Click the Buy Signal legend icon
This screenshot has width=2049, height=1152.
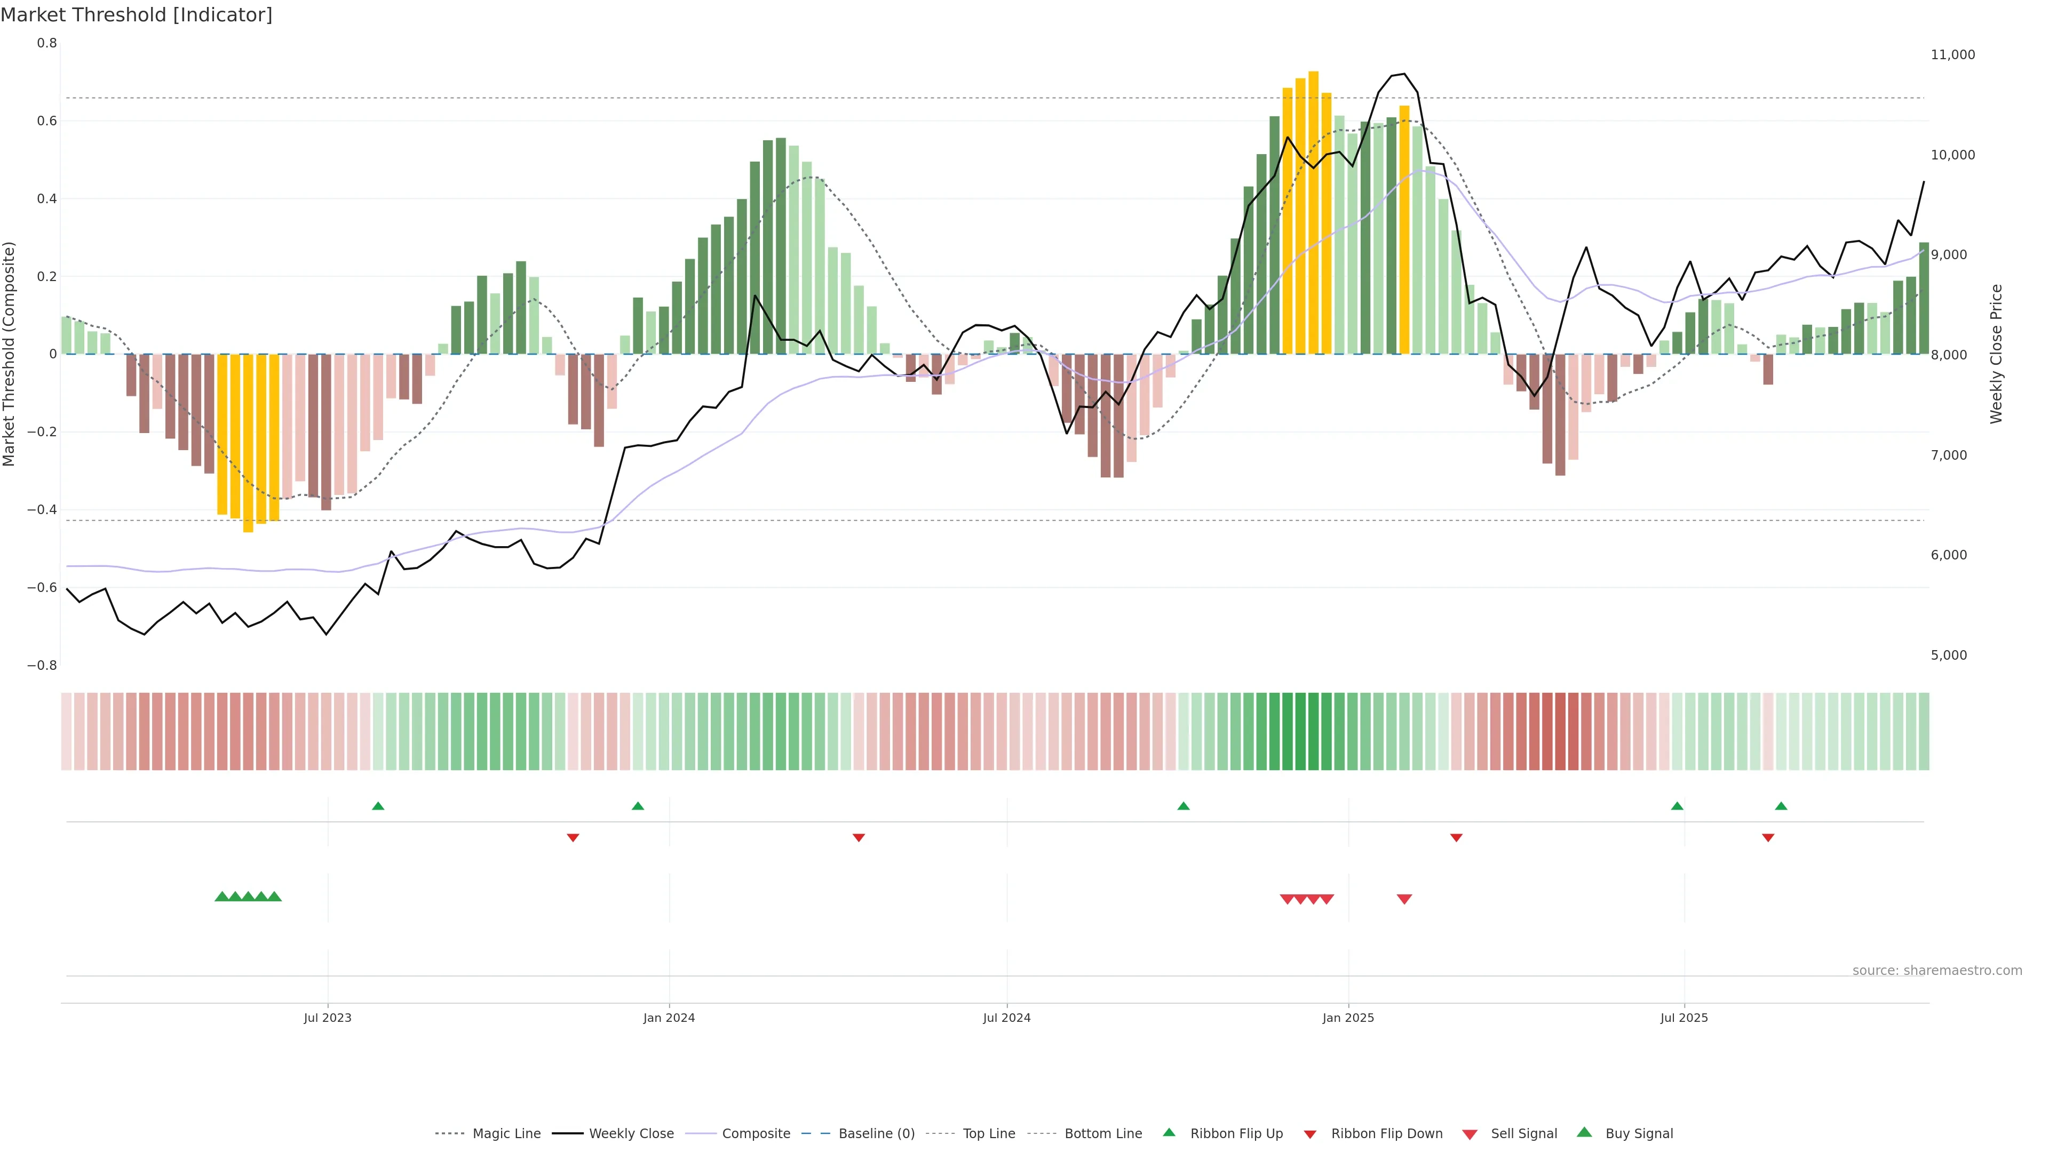coord(1584,1132)
